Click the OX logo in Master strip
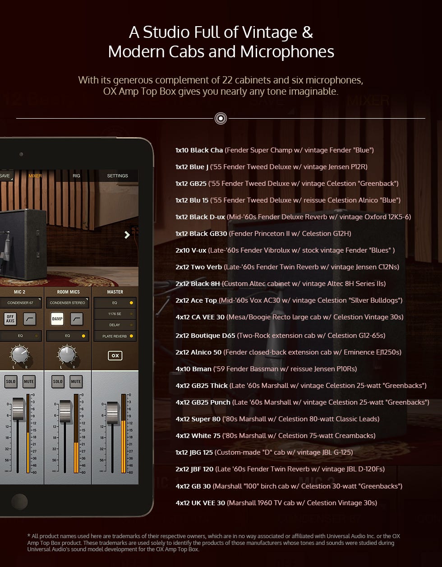 [x=115, y=355]
